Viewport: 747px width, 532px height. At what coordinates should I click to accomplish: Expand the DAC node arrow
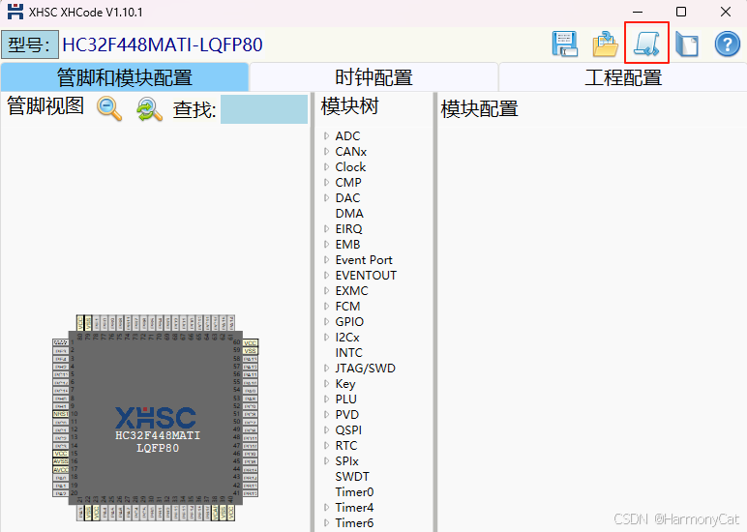point(326,197)
